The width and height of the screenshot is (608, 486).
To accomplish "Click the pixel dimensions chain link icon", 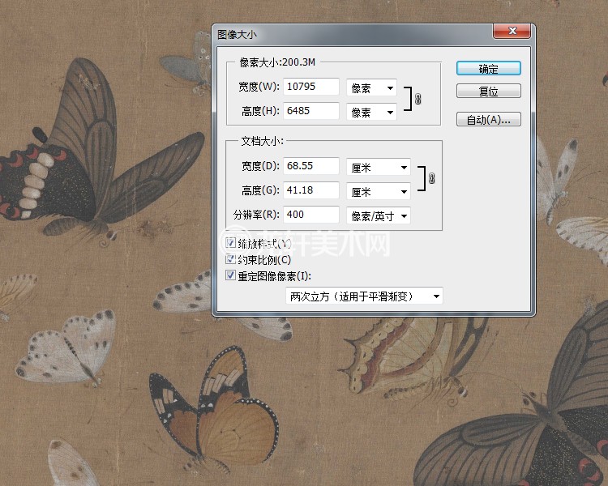I will 418,99.
